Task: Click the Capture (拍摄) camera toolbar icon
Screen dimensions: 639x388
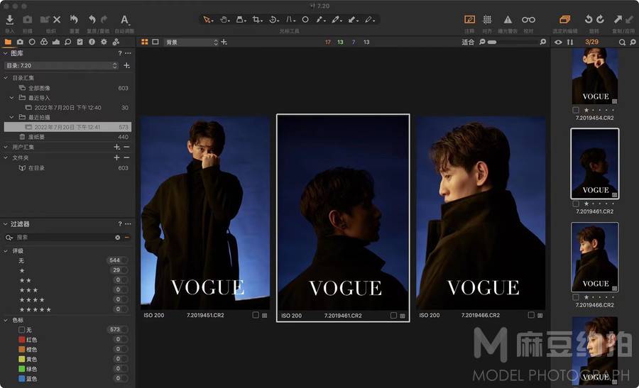Action: coord(27,19)
